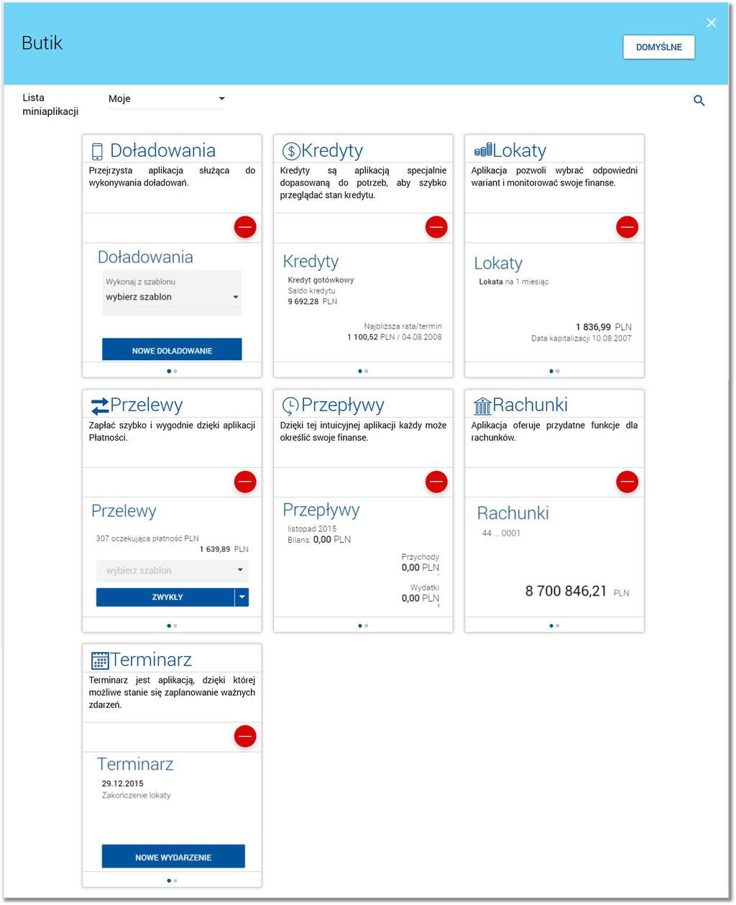The image size is (736, 905).
Task: Expand the arrow next to ZWYKŁY button
Action: coord(242,597)
